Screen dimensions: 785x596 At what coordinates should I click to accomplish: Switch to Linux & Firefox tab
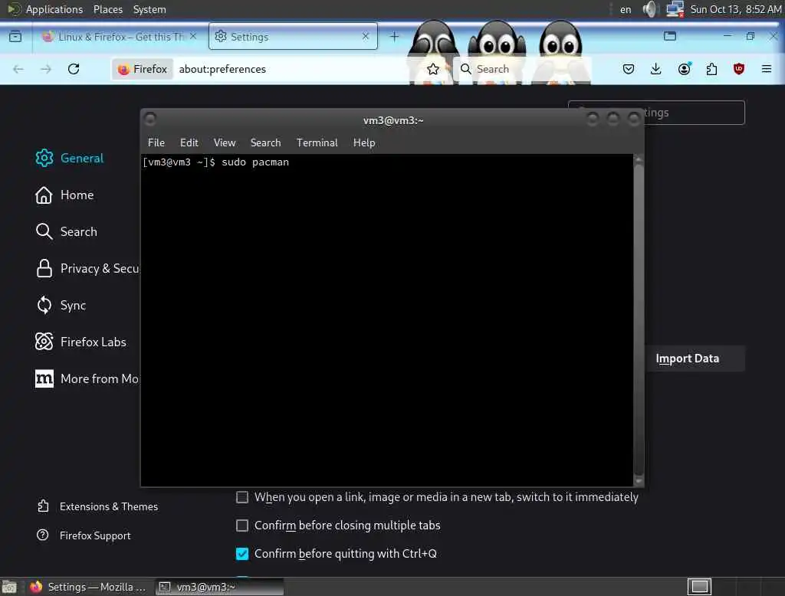120,37
